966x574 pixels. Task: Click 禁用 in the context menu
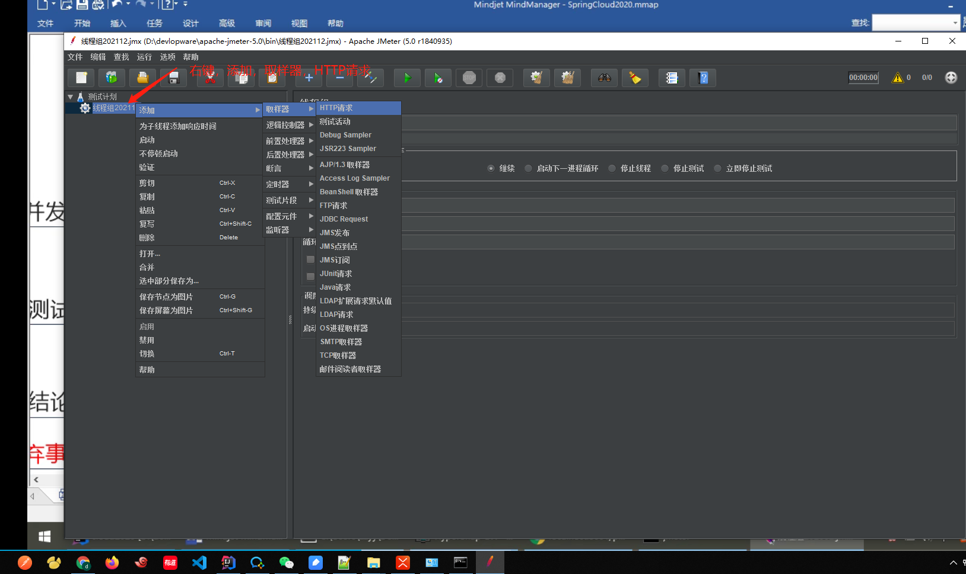tap(200, 340)
